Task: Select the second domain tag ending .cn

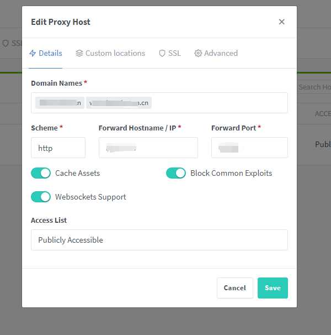Action: (119, 103)
